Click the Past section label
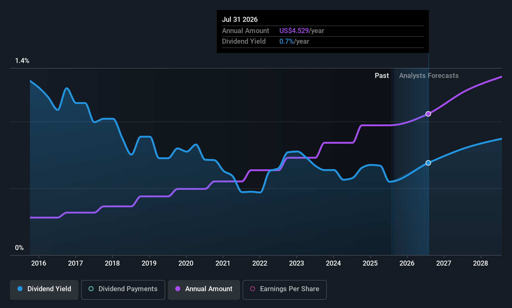512x308 pixels. pos(382,76)
